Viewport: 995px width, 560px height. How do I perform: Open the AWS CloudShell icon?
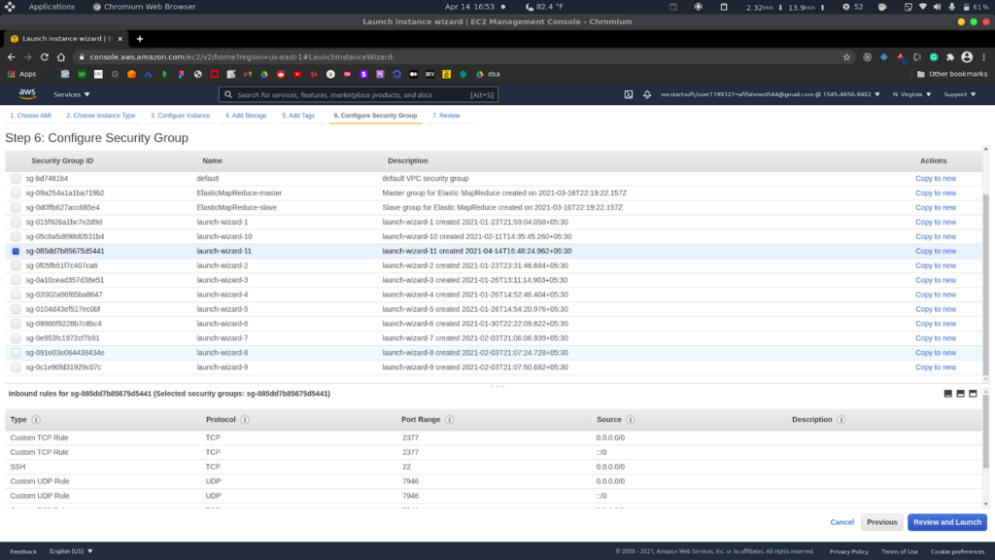pyautogui.click(x=629, y=94)
